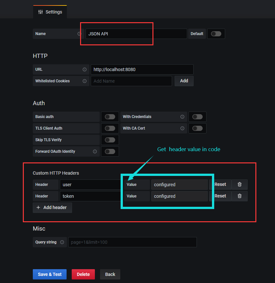Focus the header name field containing user
Screen dimensions: 275x283
[91, 185]
